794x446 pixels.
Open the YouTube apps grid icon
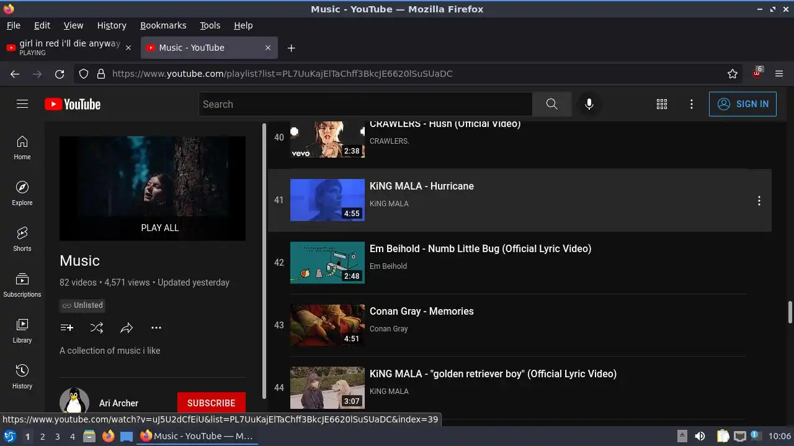point(662,104)
